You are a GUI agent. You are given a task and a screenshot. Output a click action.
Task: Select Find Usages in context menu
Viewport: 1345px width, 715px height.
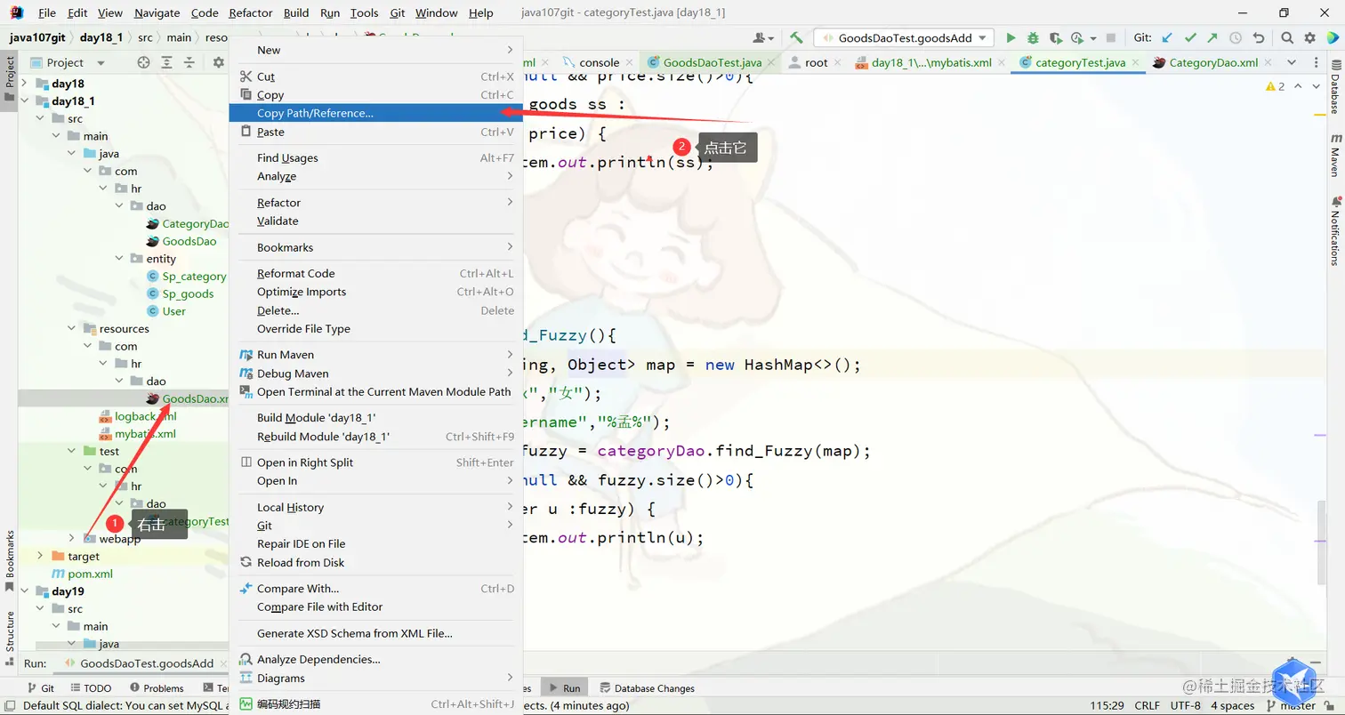[375, 157]
